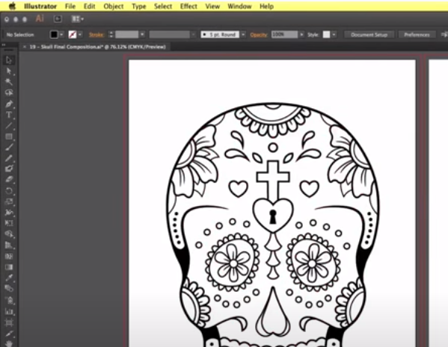Screen dimensions: 448x347
Task: Click the Style swatch in control bar
Action: (326, 35)
